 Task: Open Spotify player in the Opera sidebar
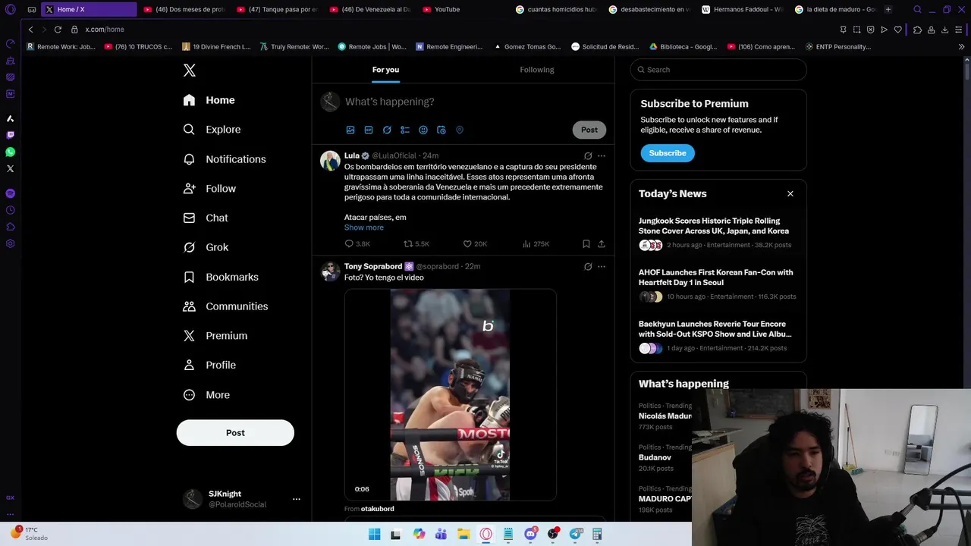pyautogui.click(x=11, y=193)
